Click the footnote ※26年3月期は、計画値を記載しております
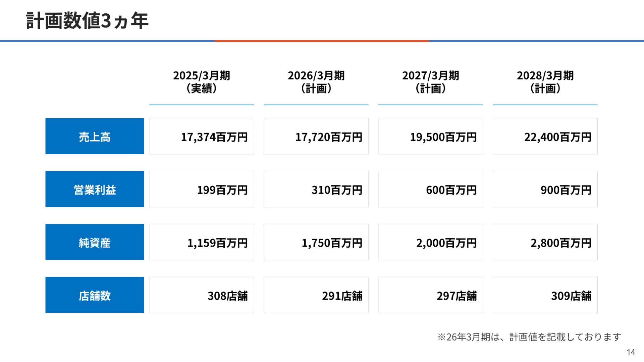 click(x=529, y=337)
